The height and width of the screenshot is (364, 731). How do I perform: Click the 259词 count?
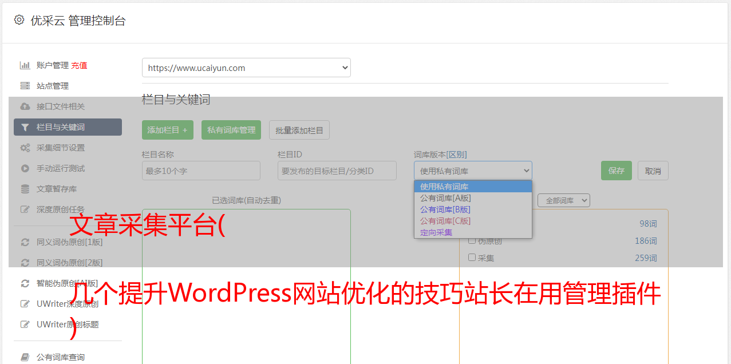pyautogui.click(x=646, y=258)
